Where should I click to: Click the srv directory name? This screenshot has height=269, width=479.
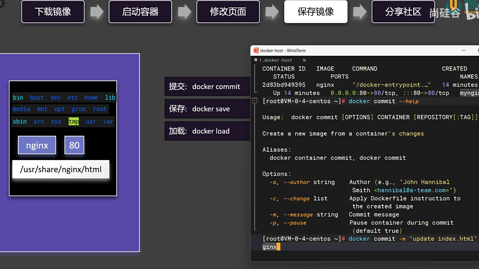click(39, 121)
